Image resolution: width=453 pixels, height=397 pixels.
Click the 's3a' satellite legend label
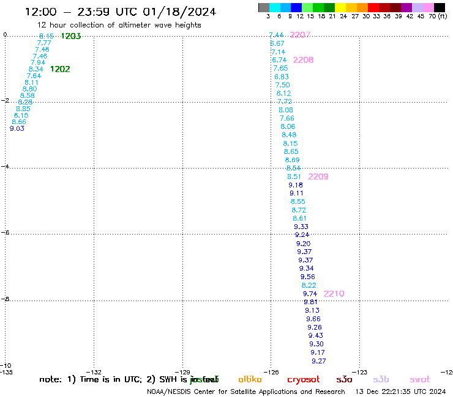(x=344, y=379)
